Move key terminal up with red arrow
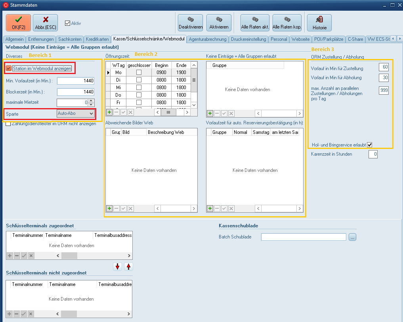The width and height of the screenshot is (403, 322). click(x=128, y=267)
